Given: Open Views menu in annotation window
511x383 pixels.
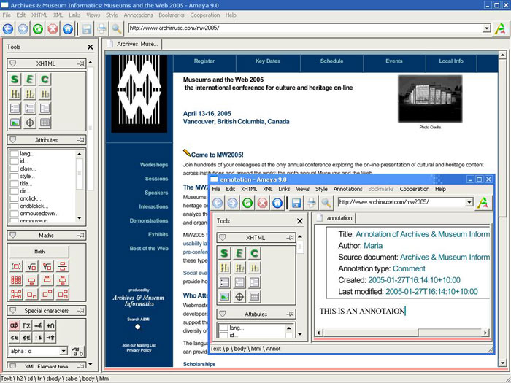Looking at the screenshot, I should tap(303, 189).
